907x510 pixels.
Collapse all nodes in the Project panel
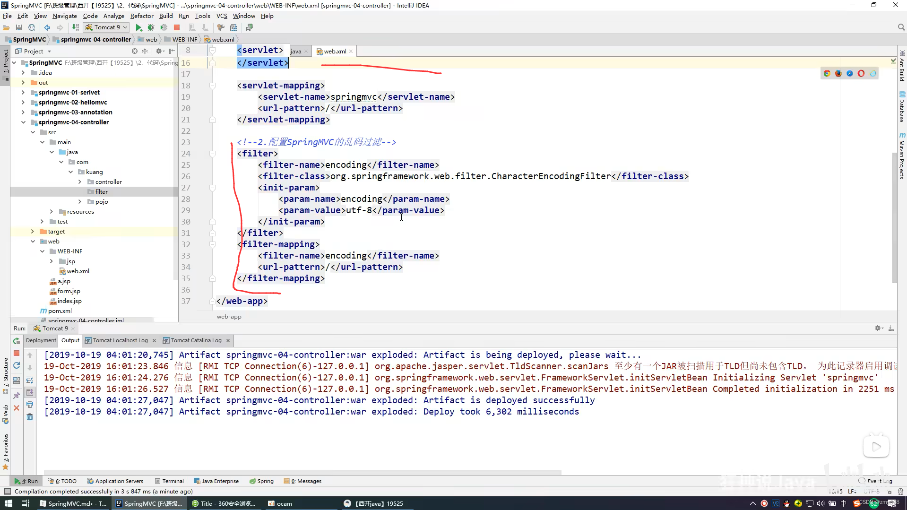(x=145, y=51)
